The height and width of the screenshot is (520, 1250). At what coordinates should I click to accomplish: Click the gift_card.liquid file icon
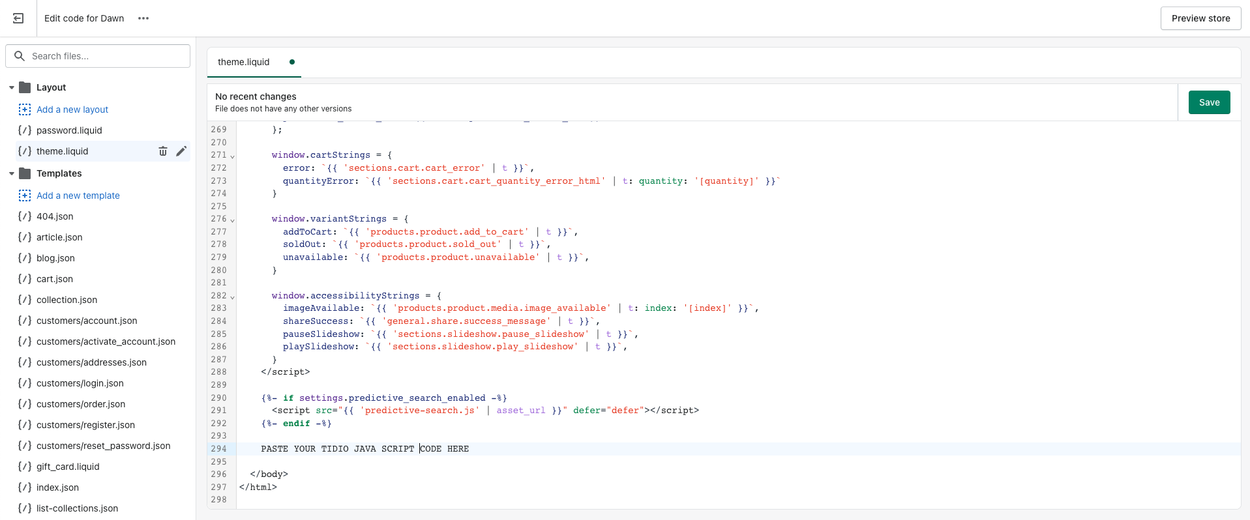(25, 467)
